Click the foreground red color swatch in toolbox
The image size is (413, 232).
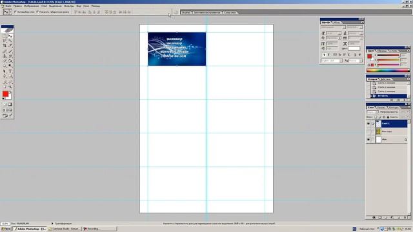5,93
